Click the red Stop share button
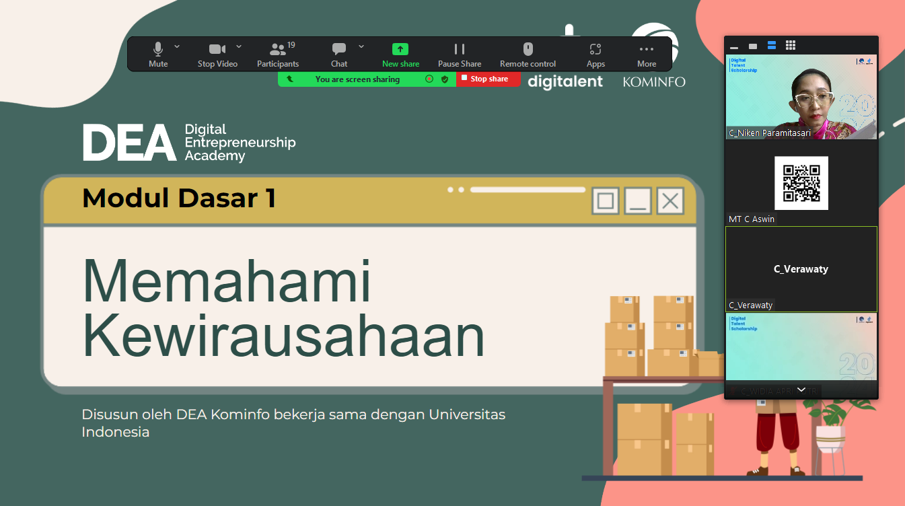This screenshot has height=506, width=905. pos(488,79)
